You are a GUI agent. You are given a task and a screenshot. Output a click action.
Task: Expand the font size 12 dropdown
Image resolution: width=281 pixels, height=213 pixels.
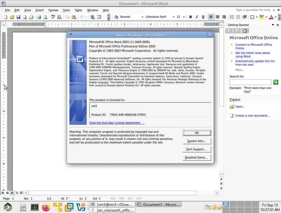pyautogui.click(x=184, y=17)
